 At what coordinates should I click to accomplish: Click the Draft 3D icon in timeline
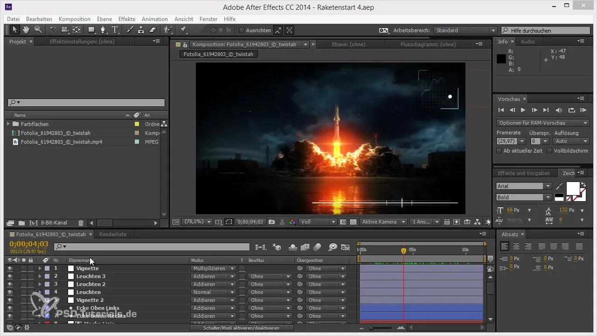[277, 247]
